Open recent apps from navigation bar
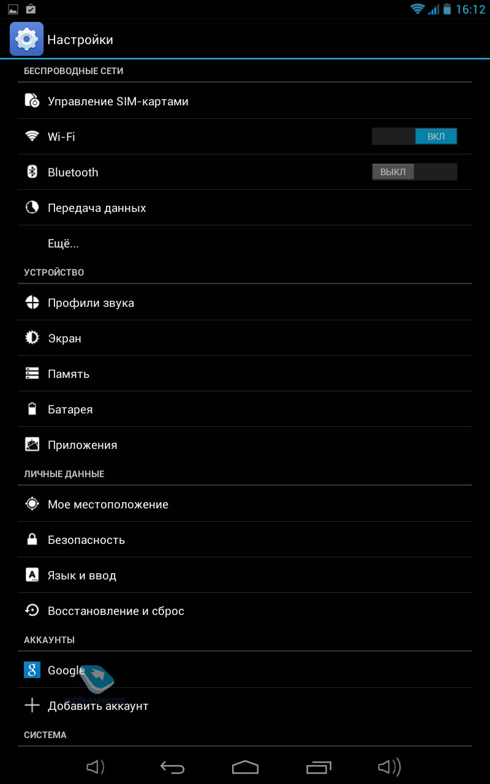The height and width of the screenshot is (784, 490). point(318,767)
